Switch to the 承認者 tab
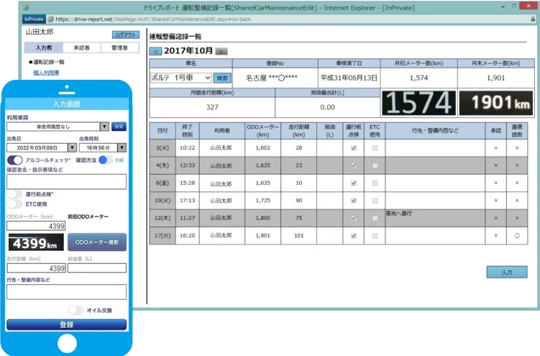The width and height of the screenshot is (540, 356). point(81,47)
